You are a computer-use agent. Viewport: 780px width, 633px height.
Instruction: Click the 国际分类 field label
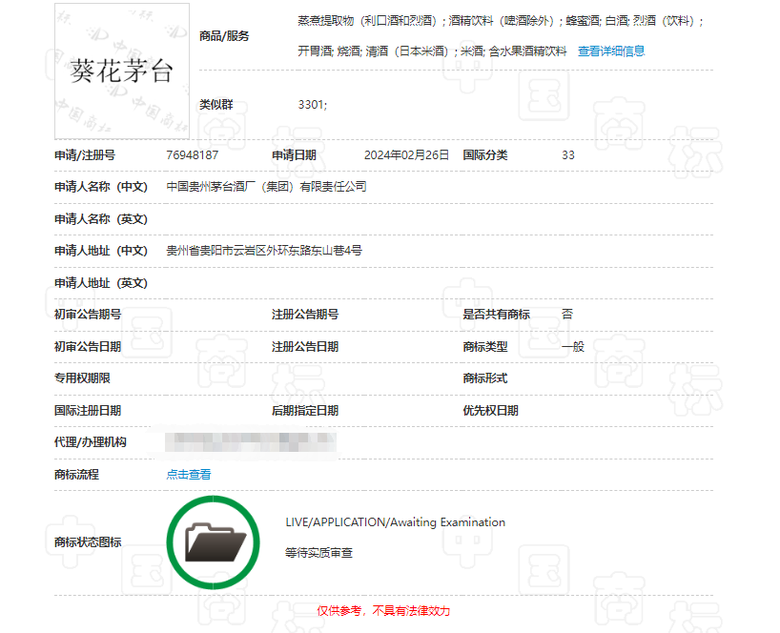click(485, 155)
